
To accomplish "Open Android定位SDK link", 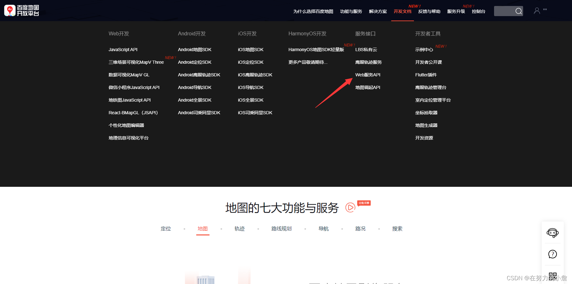I will [x=195, y=62].
